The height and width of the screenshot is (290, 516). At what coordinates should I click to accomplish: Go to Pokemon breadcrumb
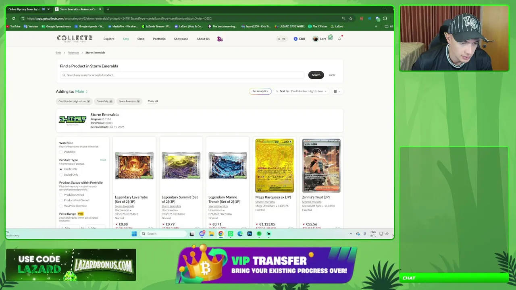click(x=73, y=53)
